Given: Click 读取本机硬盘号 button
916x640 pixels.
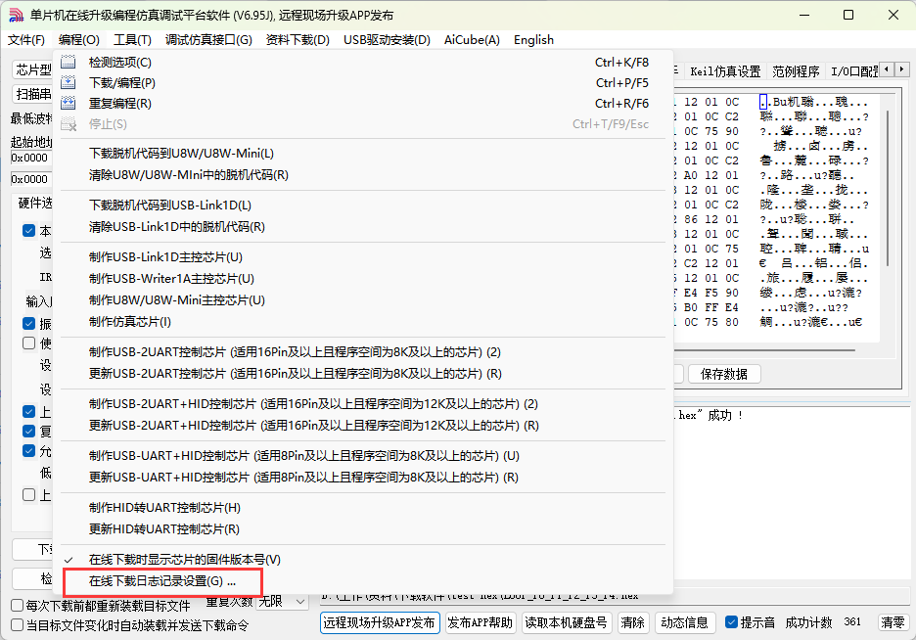Looking at the screenshot, I should click(x=566, y=623).
